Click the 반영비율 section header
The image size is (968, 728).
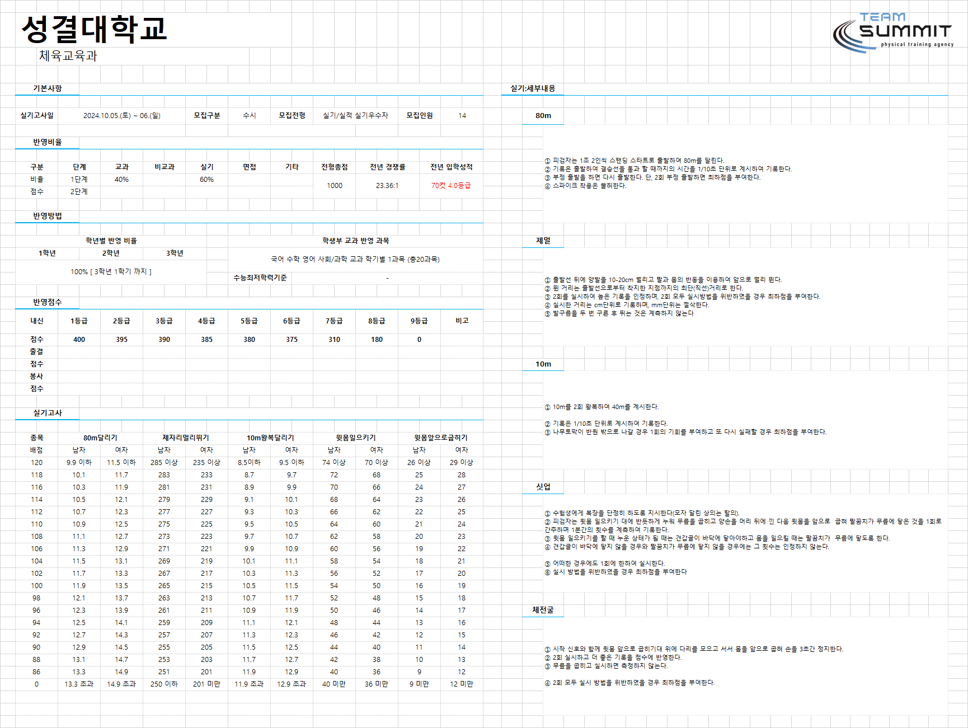coord(47,142)
